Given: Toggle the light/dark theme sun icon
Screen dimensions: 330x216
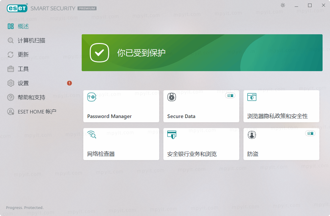Looking at the screenshot, I should coord(283,5).
